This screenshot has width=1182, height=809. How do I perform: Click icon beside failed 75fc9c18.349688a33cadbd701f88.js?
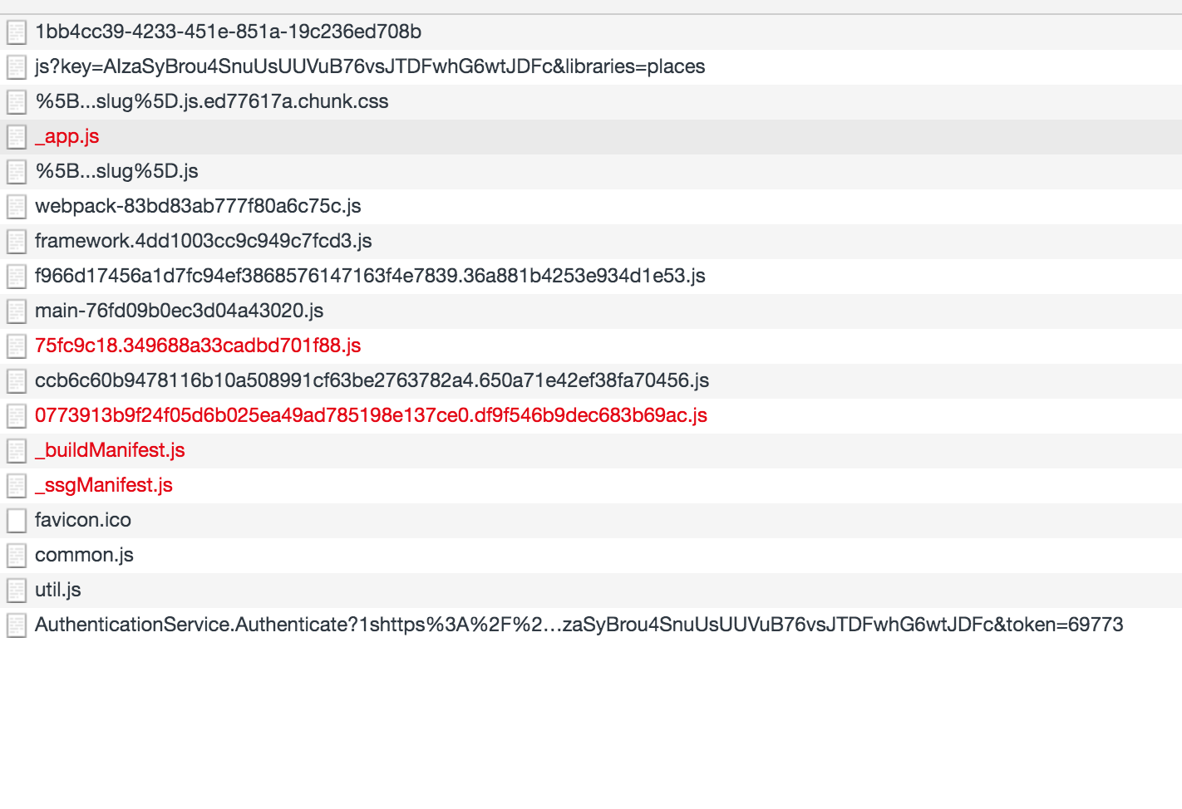tap(17, 346)
